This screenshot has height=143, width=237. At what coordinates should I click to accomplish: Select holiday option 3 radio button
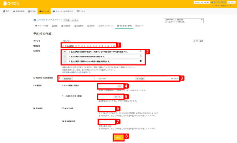click(x=65, y=61)
